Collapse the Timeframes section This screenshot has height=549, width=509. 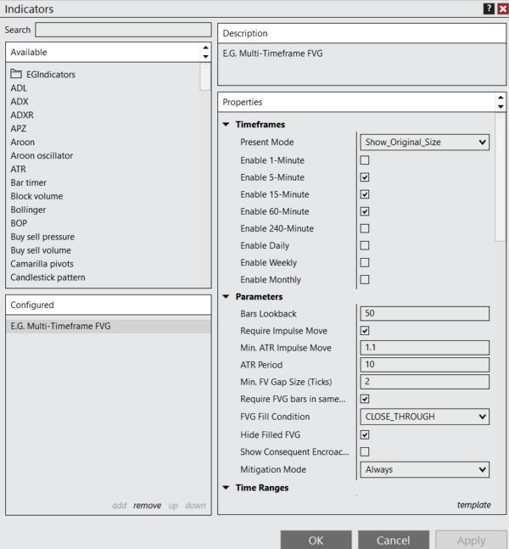[226, 125]
